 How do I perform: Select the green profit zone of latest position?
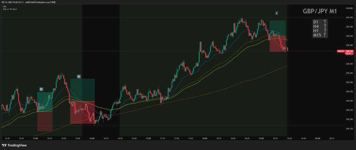pos(277,28)
